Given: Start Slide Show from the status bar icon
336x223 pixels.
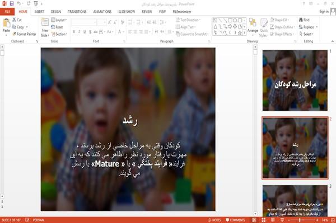Looking at the screenshot, I should pyautogui.click(x=282, y=220).
